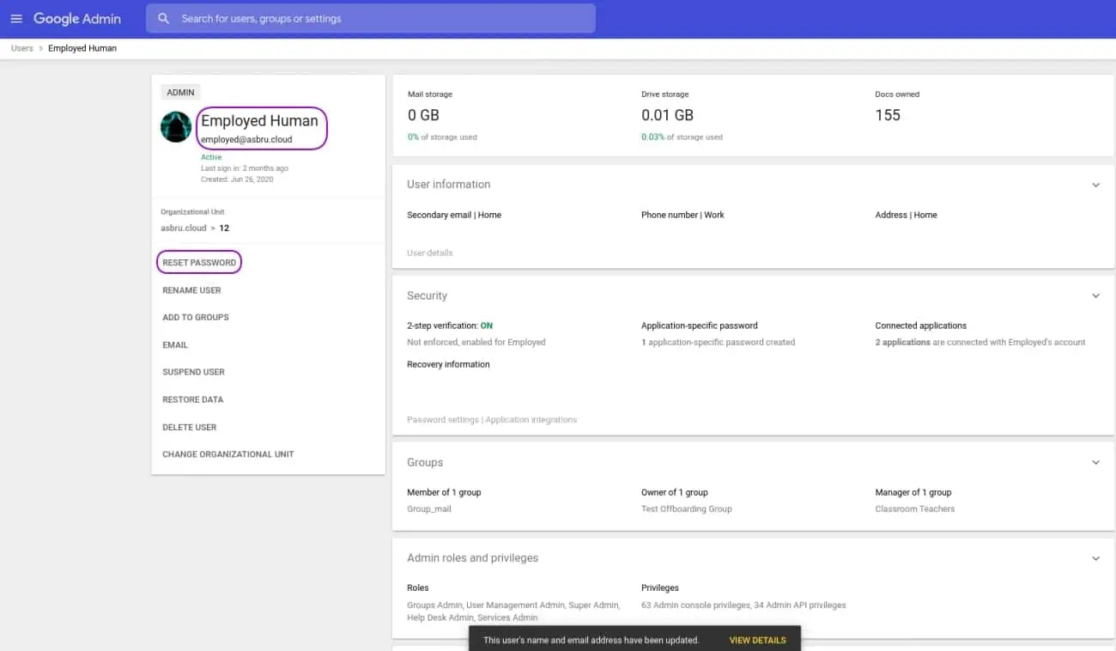Click Owner of 1 group label
Viewport: 1116px width, 651px height.
click(x=674, y=492)
